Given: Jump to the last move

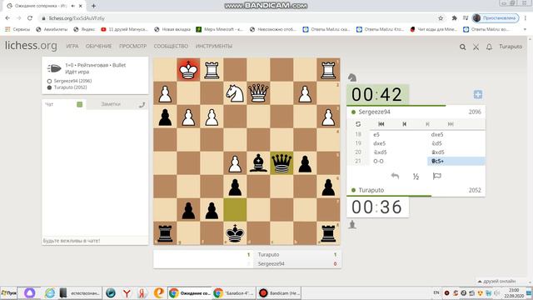Looking at the screenshot, I should point(451,124).
